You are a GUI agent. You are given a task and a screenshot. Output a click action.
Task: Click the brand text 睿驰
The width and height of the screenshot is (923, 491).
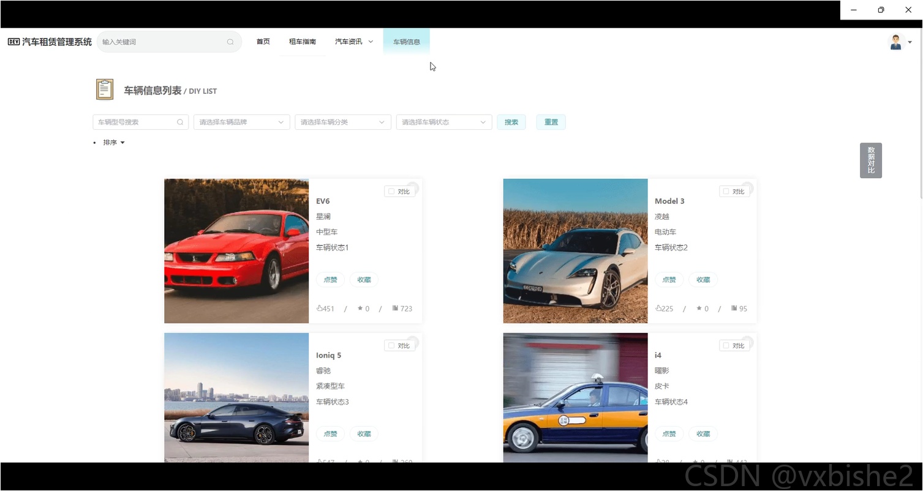click(323, 371)
